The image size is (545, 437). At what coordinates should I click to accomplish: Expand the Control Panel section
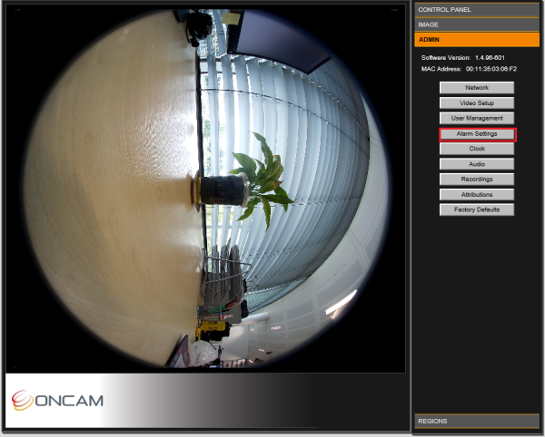477,10
